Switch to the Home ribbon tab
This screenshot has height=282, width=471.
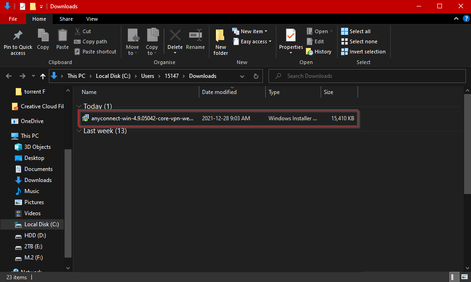[x=39, y=19]
